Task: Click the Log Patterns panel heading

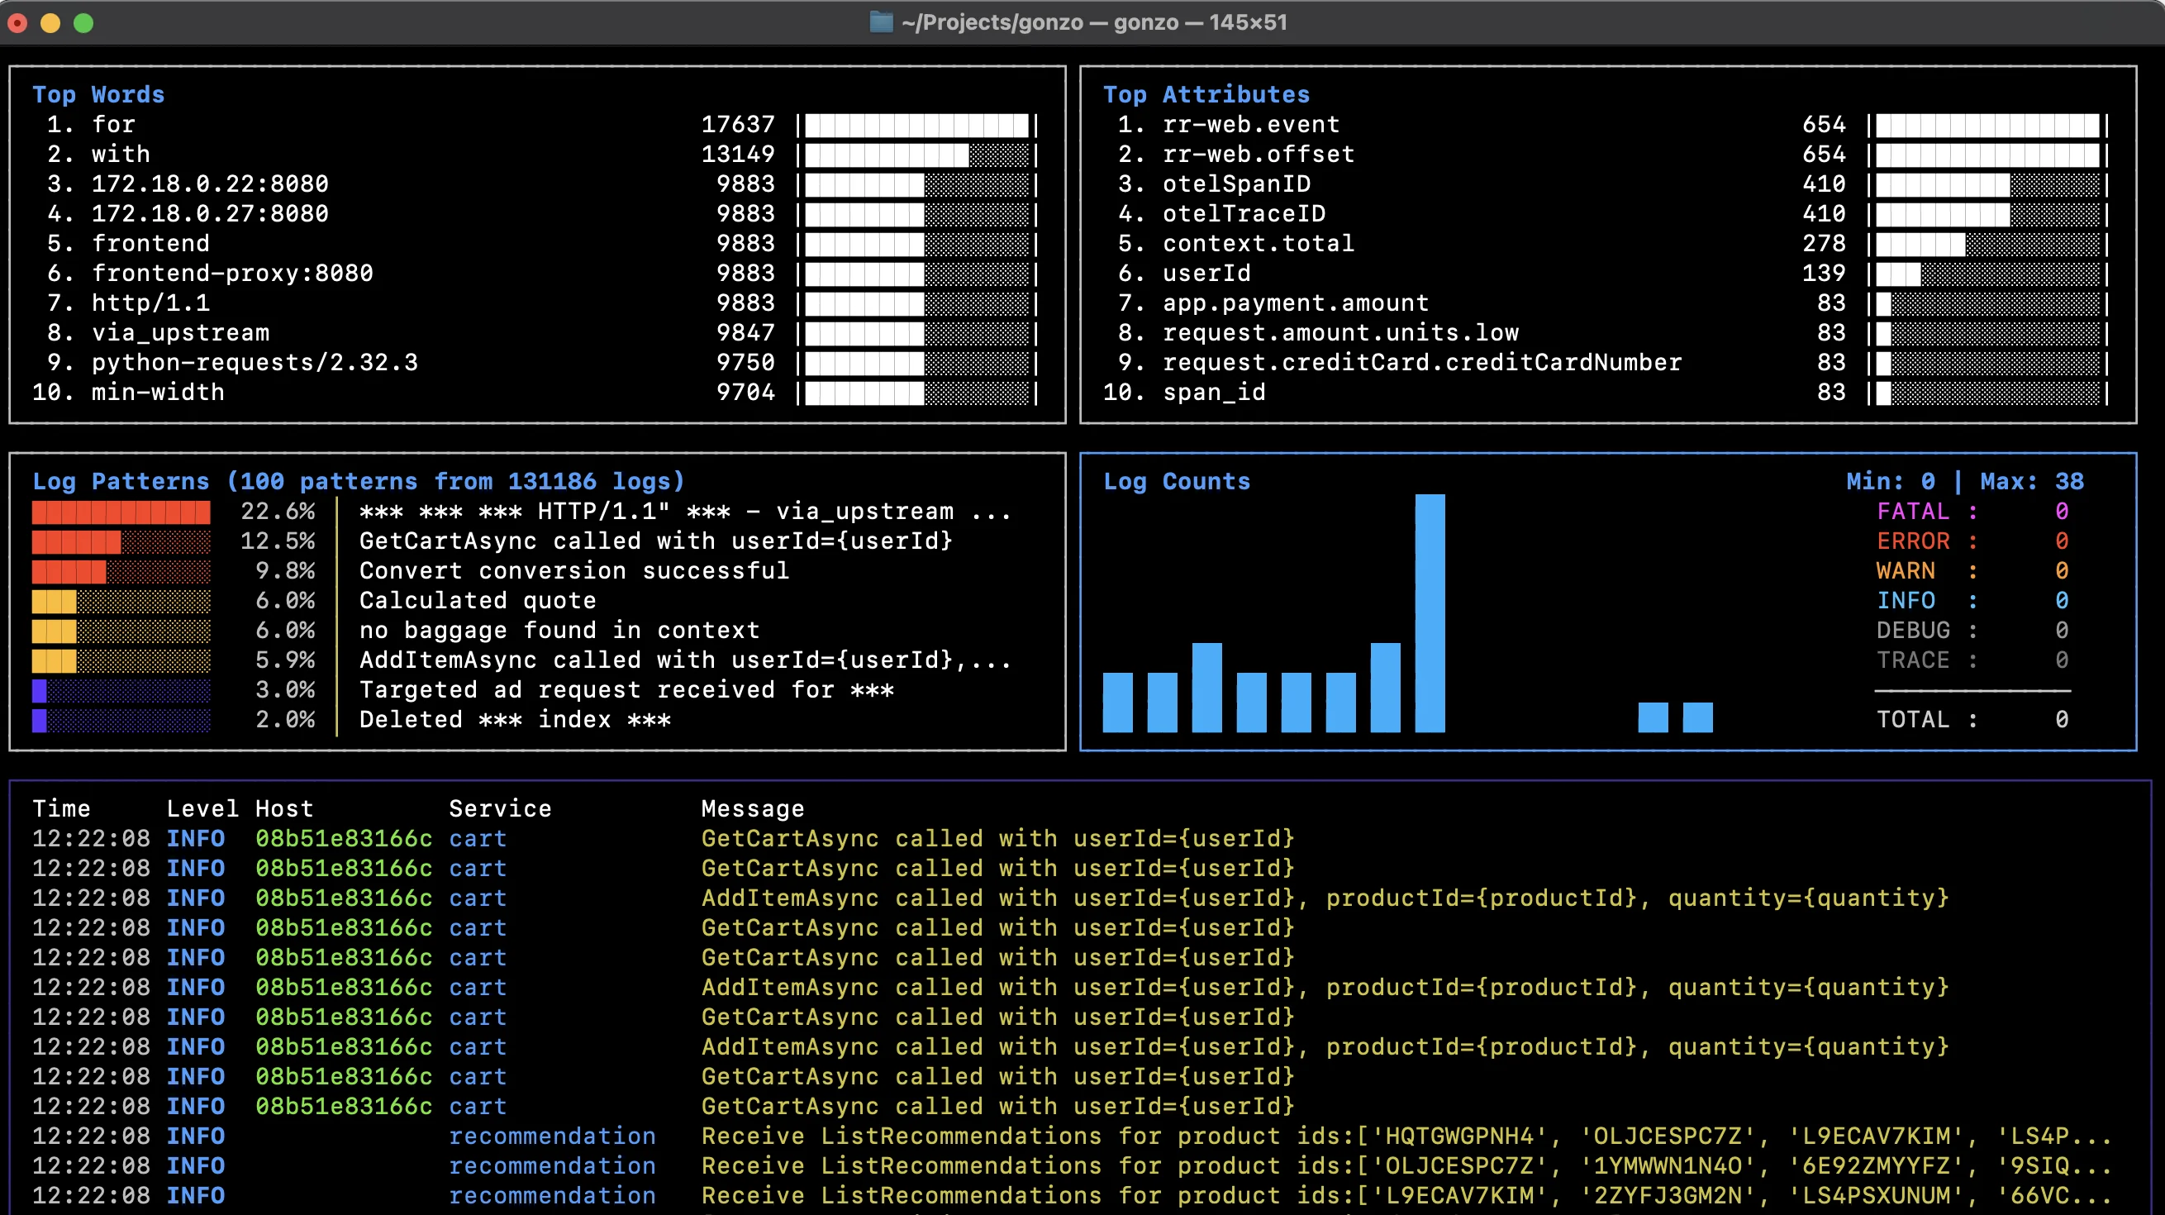Action: [x=358, y=481]
